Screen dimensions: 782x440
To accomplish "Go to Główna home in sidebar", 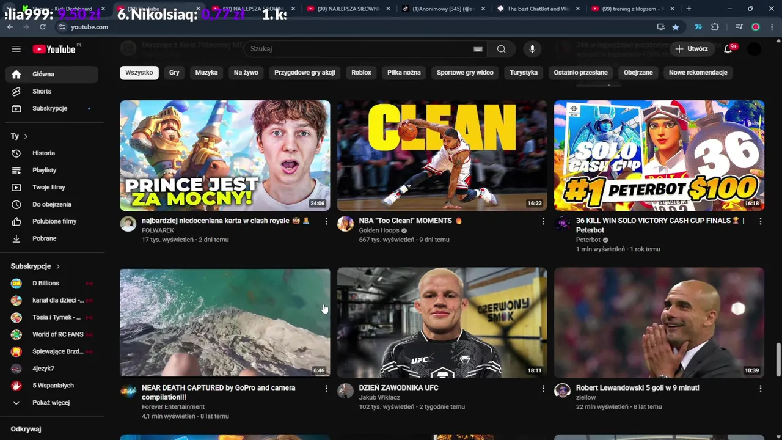I will 52,74.
